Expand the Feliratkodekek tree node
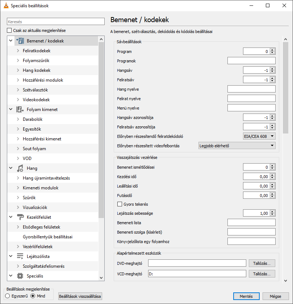 point(18,50)
